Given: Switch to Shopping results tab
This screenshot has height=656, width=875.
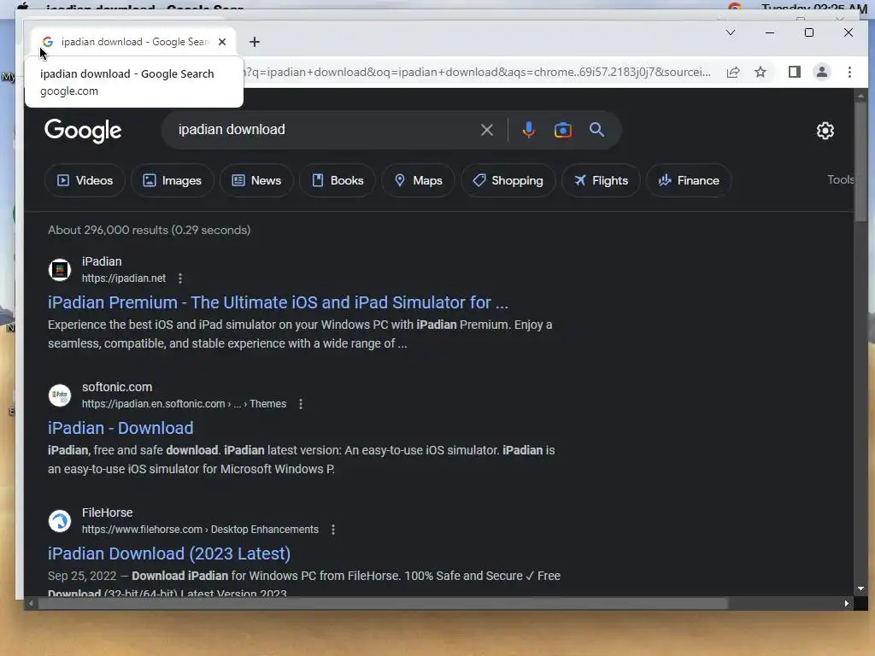Looking at the screenshot, I should click(x=508, y=180).
